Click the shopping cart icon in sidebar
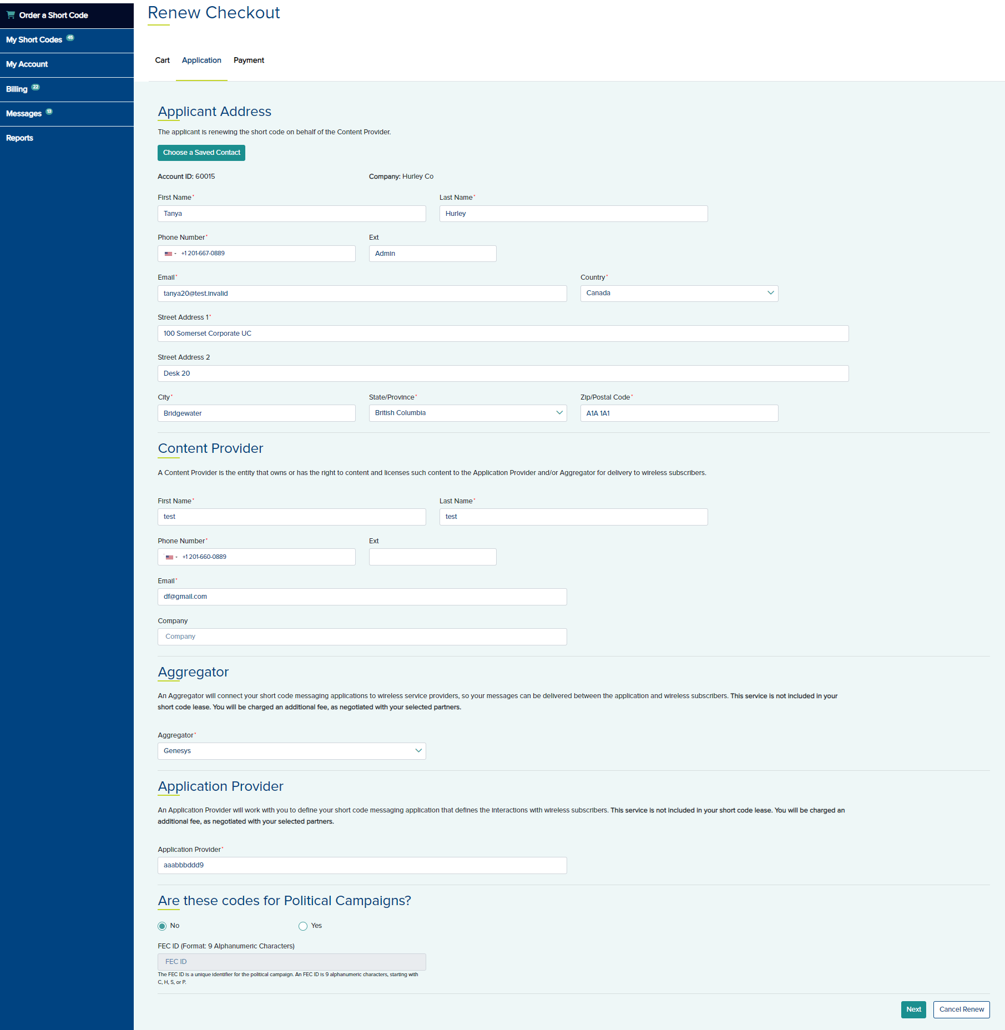The width and height of the screenshot is (1005, 1030). click(x=11, y=15)
